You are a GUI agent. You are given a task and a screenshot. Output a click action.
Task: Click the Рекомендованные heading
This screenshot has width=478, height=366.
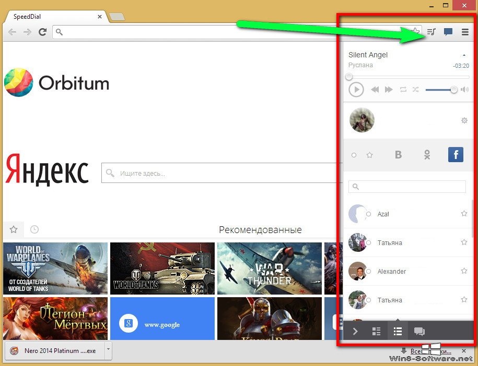pyautogui.click(x=260, y=230)
